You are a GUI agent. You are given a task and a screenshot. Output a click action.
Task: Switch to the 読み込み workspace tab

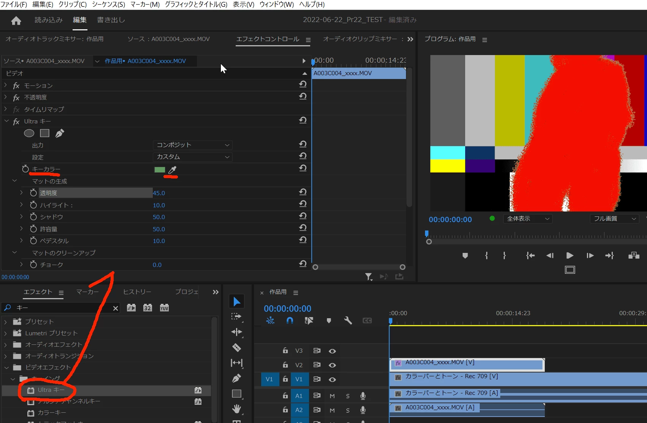[x=49, y=20]
